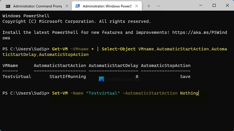Click the Select-Object text
The width and height of the screenshot is (234, 131).
click(119, 49)
